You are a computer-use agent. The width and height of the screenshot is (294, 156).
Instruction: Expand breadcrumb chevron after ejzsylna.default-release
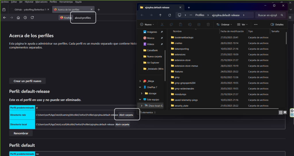click(243, 15)
